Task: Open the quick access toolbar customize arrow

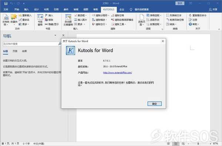Action: 24,4
